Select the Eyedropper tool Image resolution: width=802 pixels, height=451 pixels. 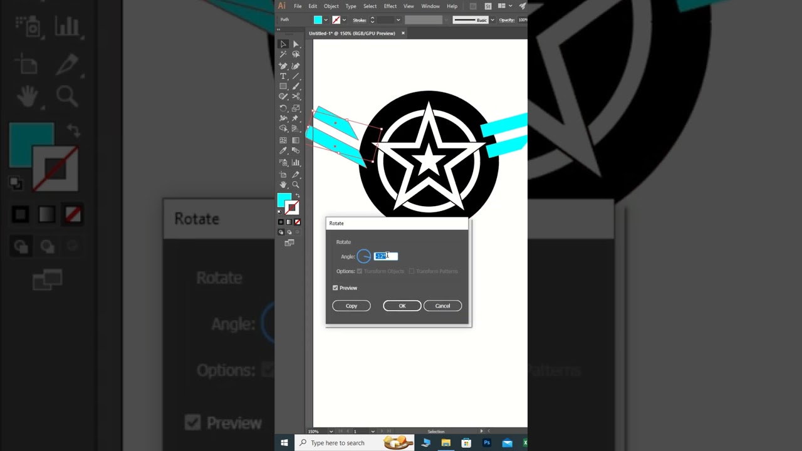[x=283, y=151]
